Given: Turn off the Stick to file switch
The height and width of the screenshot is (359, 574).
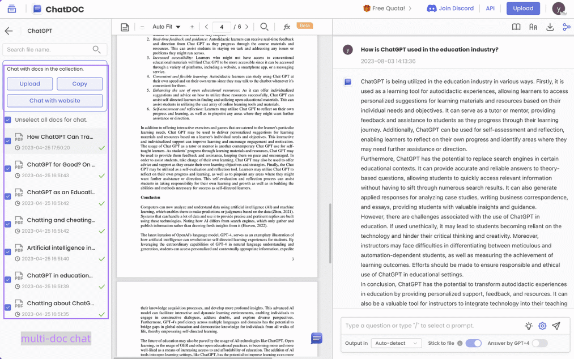Looking at the screenshot, I should pyautogui.click(x=473, y=343).
